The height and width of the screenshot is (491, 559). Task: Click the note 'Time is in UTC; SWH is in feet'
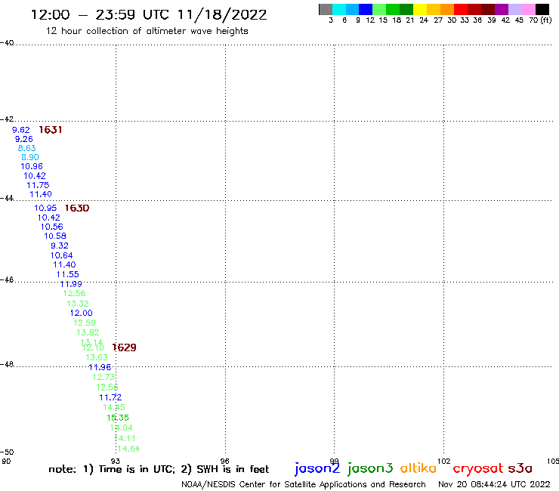pyautogui.click(x=159, y=469)
